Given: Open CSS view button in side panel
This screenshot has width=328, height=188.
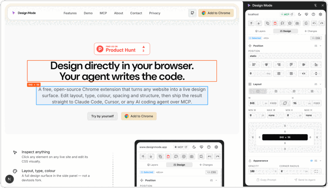Looking at the screenshot, I should 316,38.
